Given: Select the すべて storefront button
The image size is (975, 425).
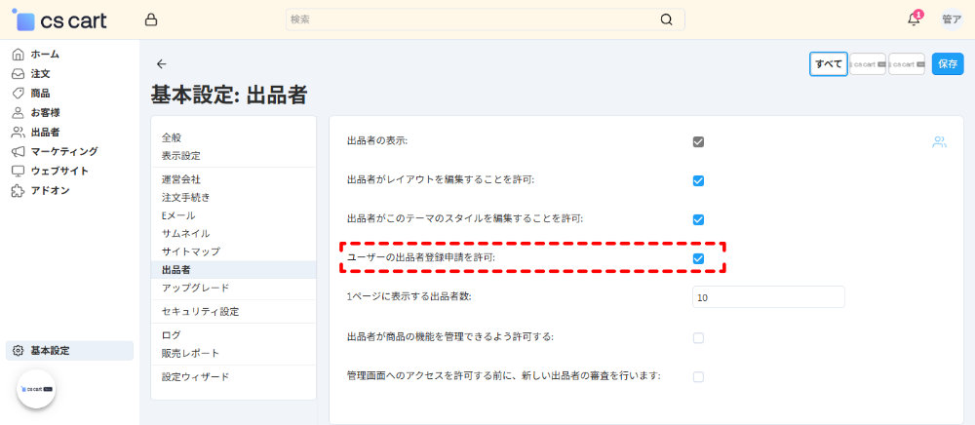Looking at the screenshot, I should (x=828, y=63).
